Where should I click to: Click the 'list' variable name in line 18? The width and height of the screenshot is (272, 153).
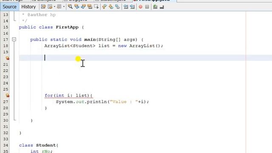point(104,46)
